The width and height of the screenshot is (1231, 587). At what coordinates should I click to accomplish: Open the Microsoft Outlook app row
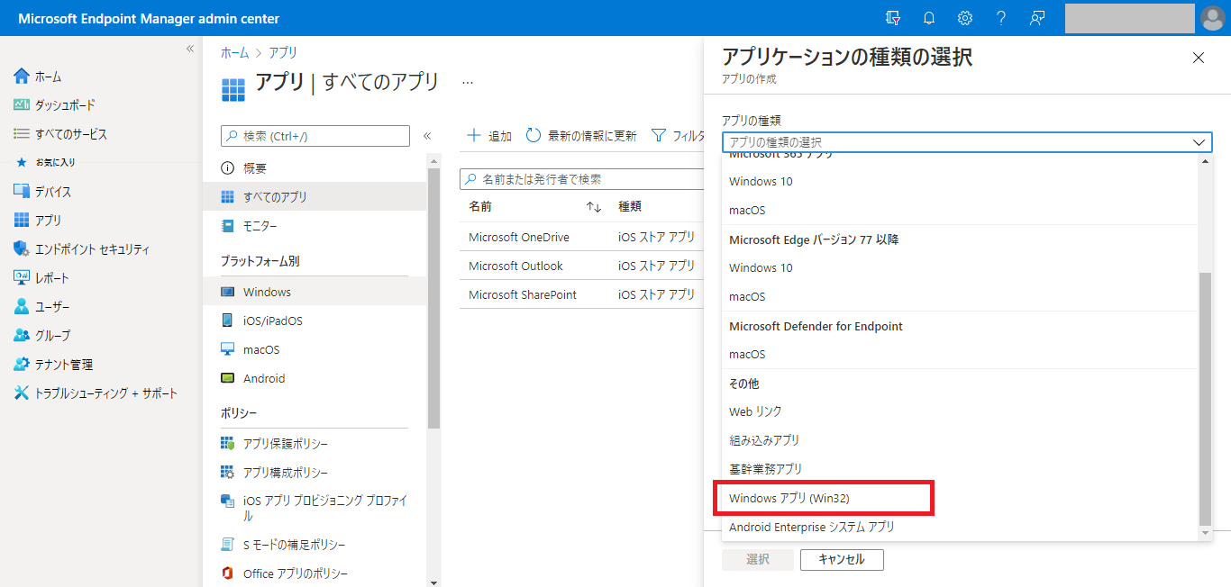pyautogui.click(x=582, y=266)
